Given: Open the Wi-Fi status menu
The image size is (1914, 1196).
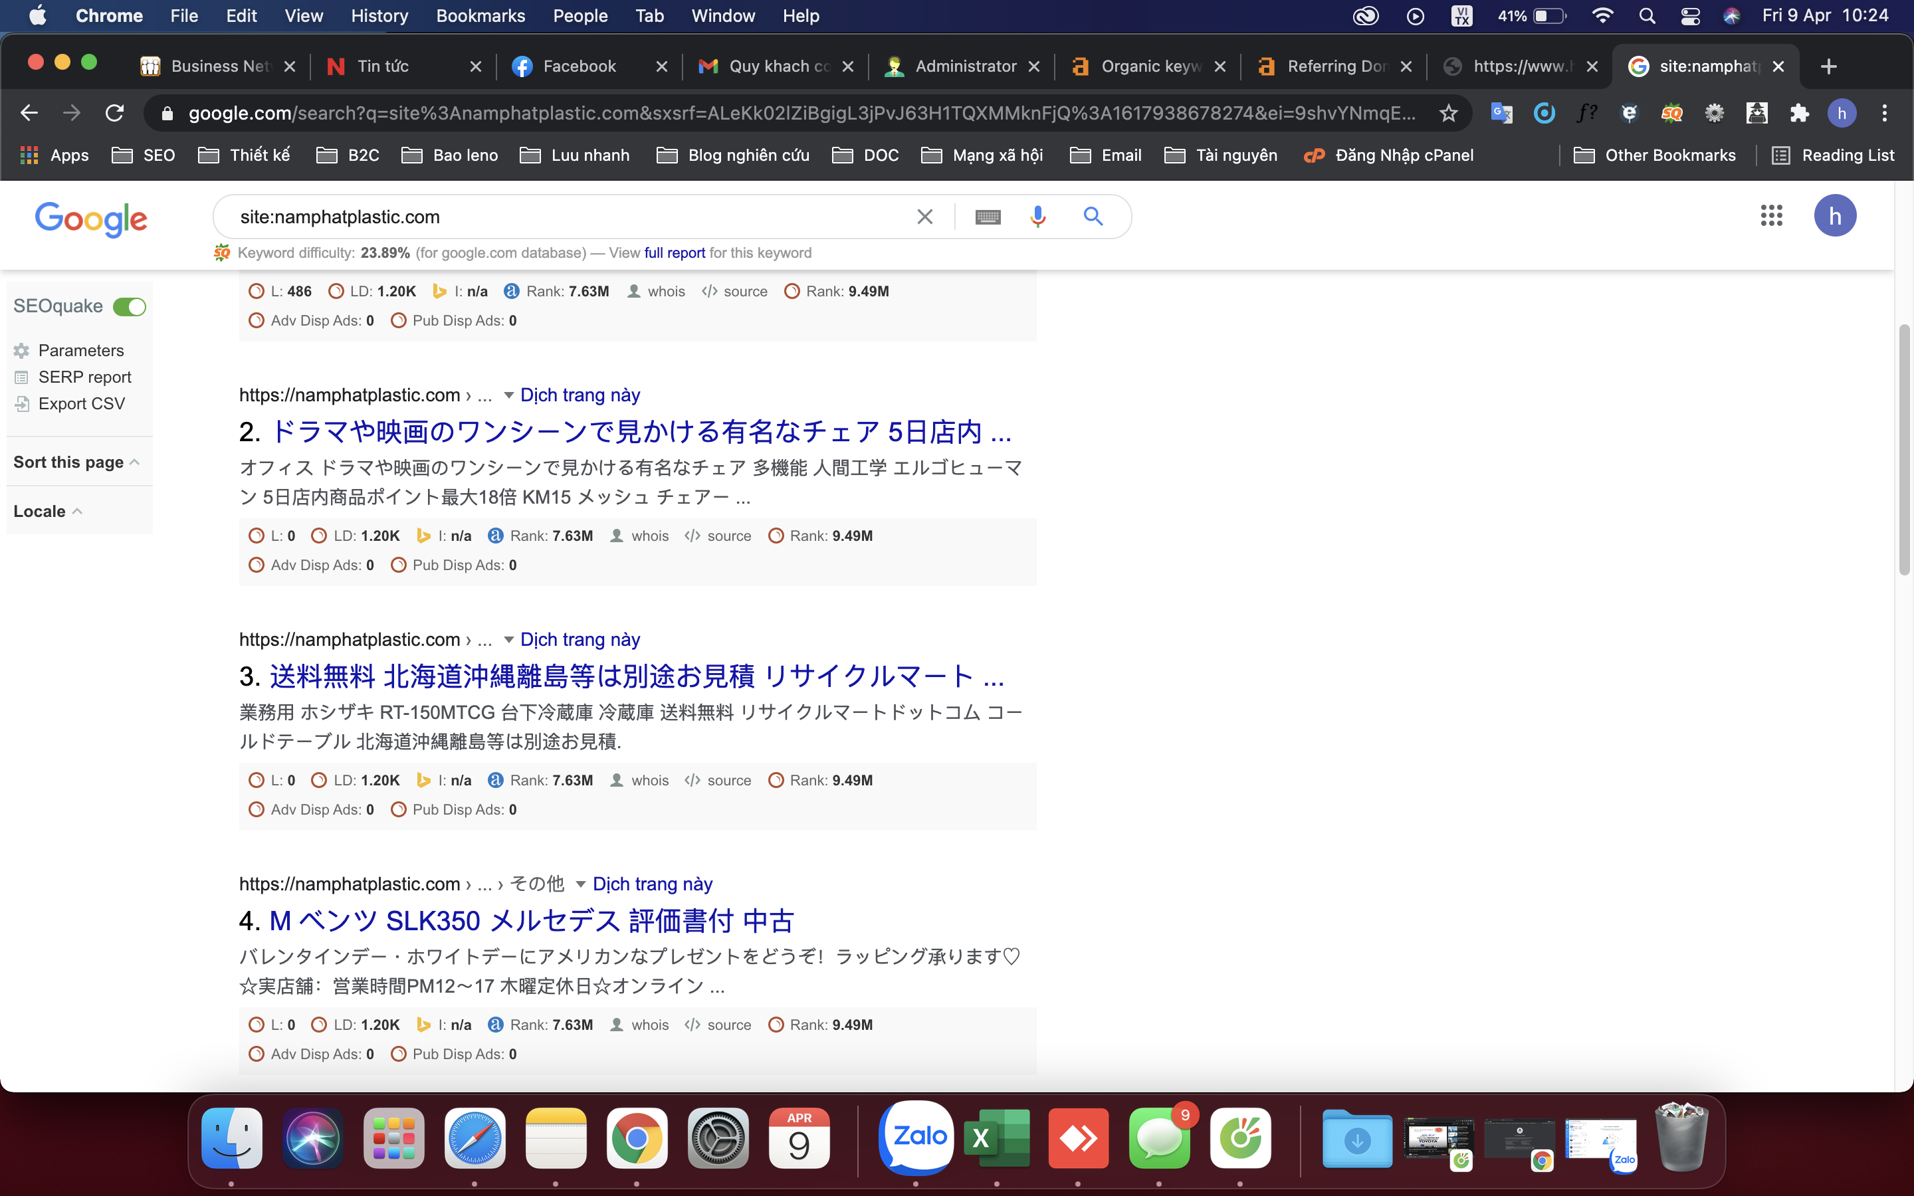Looking at the screenshot, I should pyautogui.click(x=1602, y=16).
